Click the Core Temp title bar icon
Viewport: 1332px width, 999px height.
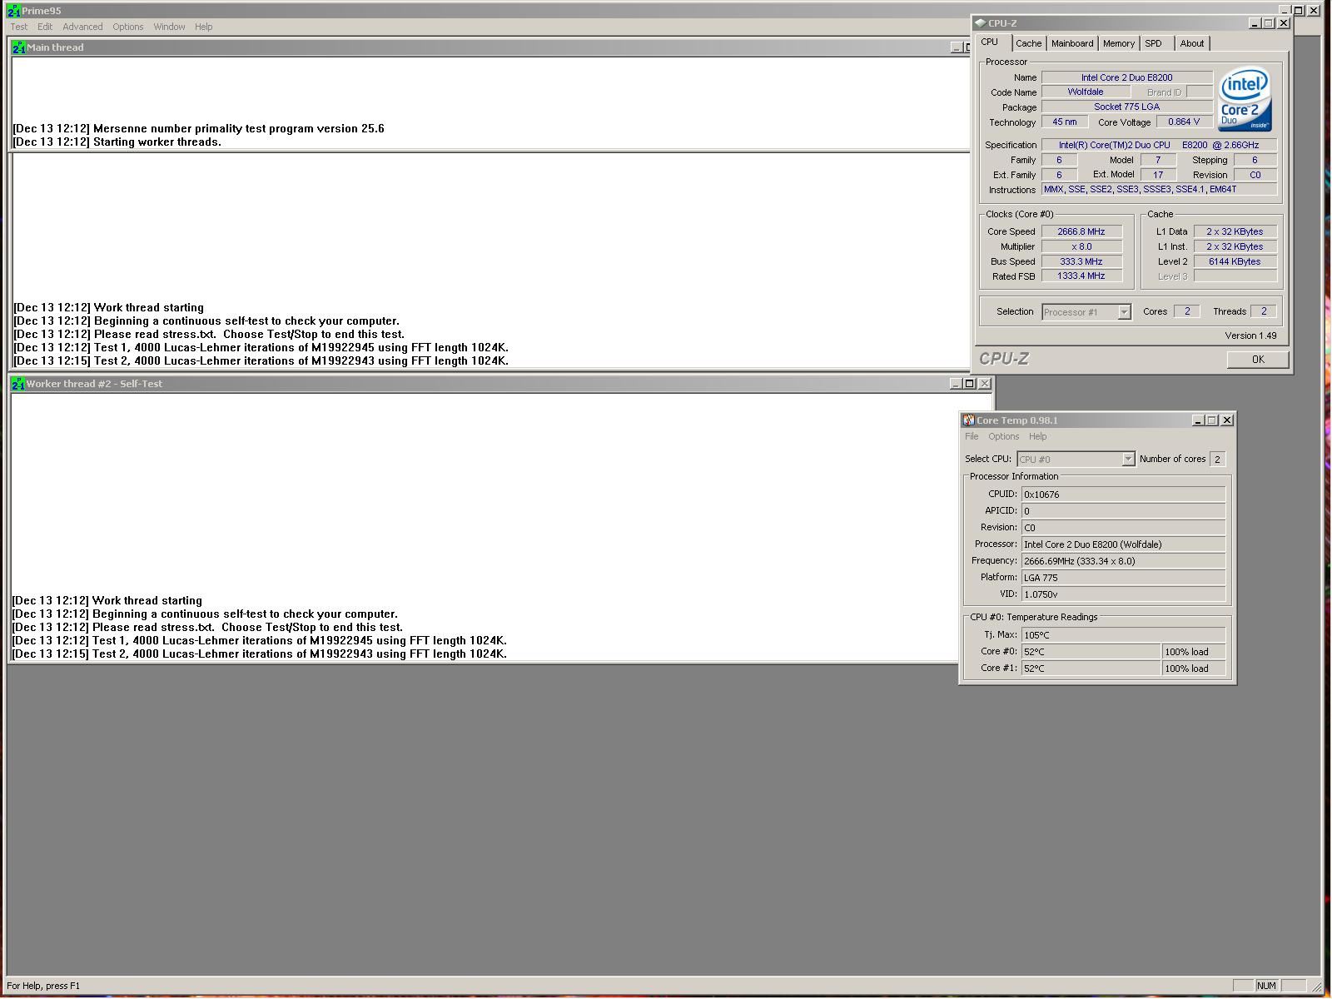pos(969,420)
